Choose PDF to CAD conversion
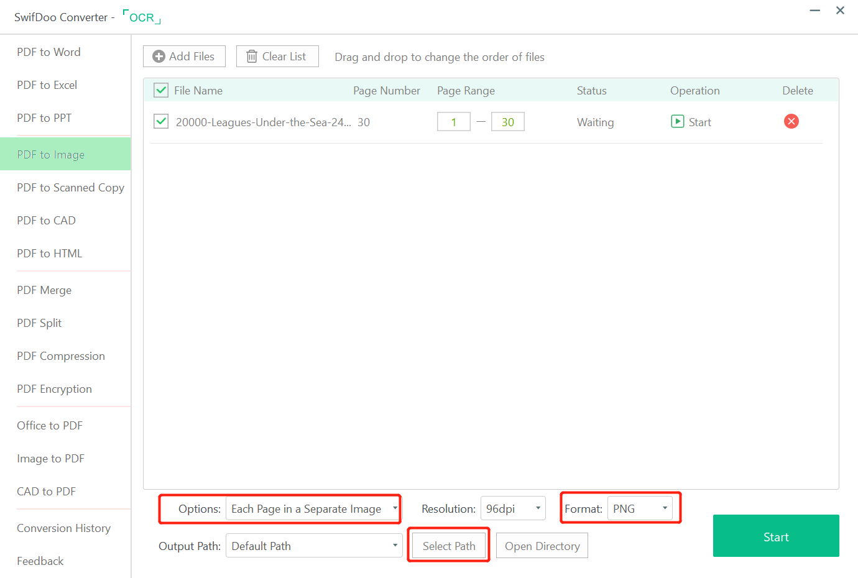This screenshot has height=578, width=858. [46, 221]
